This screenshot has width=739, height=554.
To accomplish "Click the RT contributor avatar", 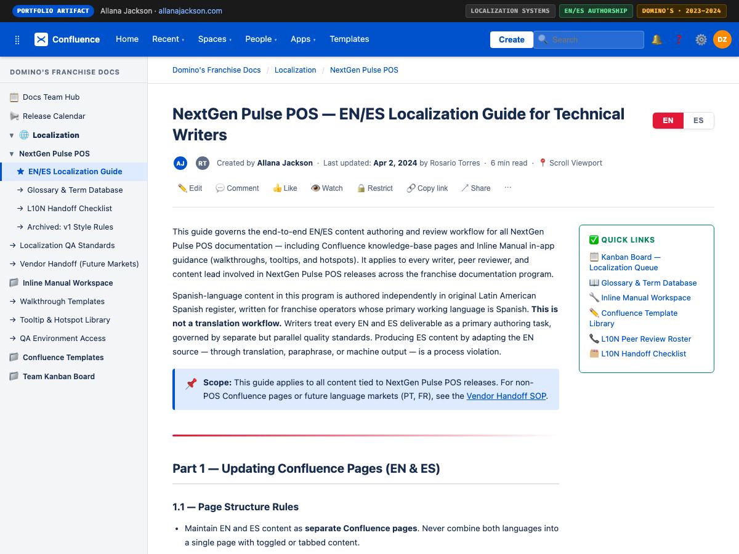I will point(203,163).
